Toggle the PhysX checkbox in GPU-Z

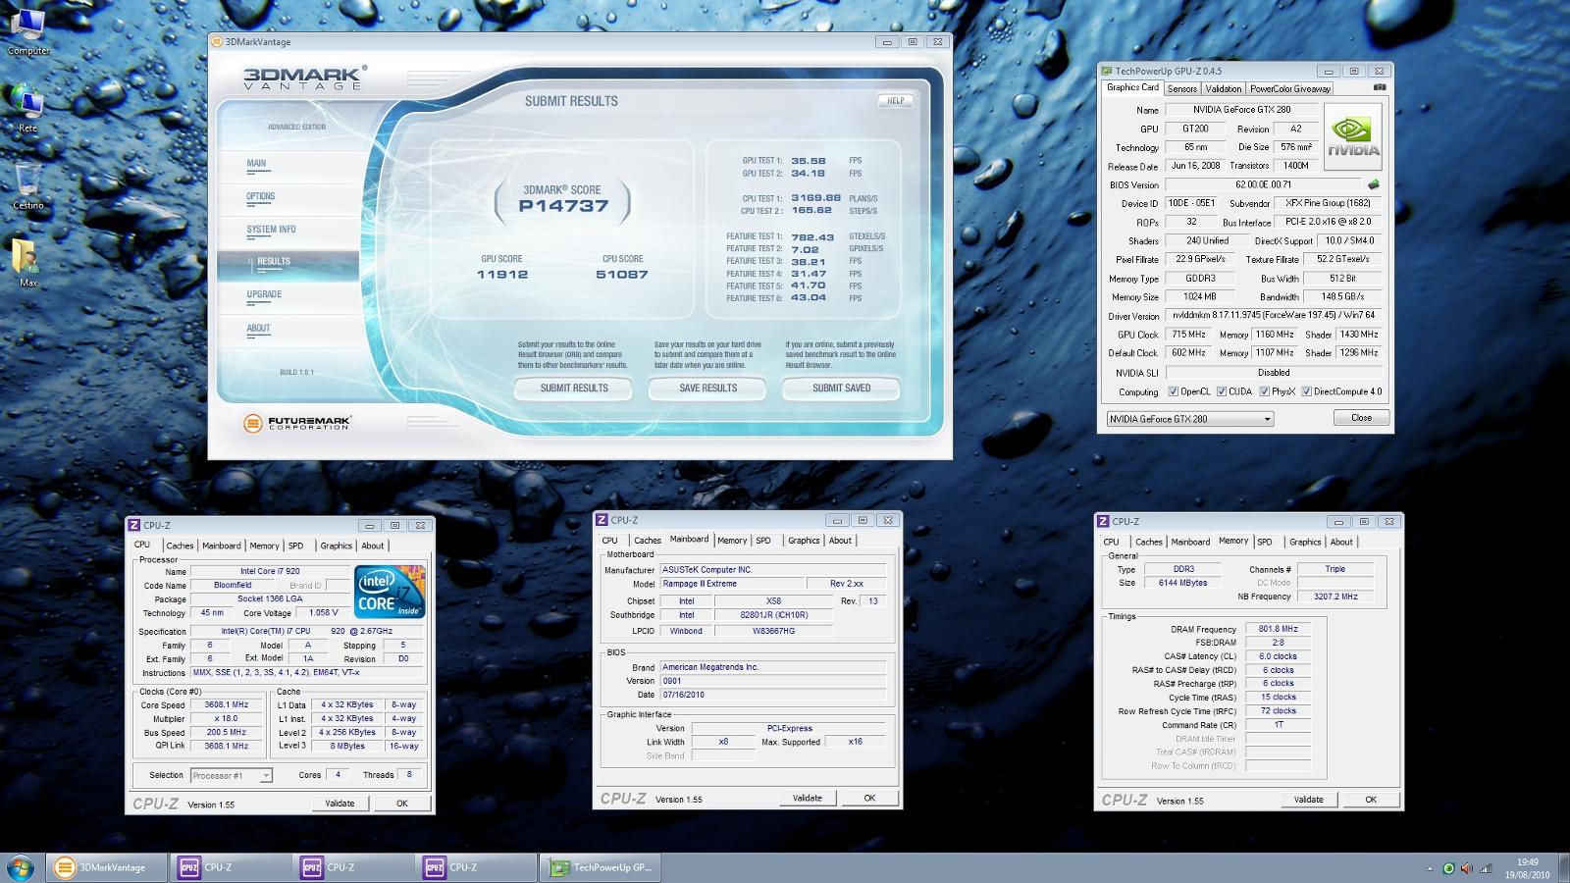pyautogui.click(x=1265, y=391)
